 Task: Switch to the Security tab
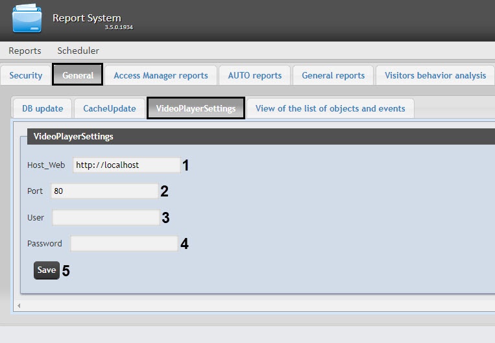coord(26,75)
